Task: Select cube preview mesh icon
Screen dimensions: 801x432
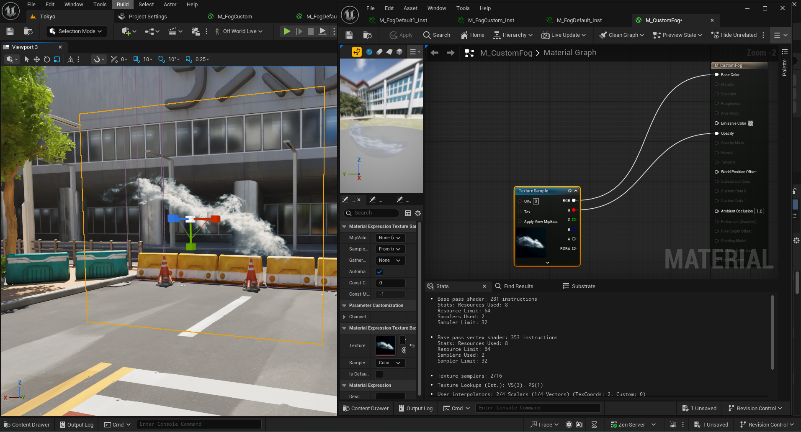Action: pyautogui.click(x=399, y=52)
